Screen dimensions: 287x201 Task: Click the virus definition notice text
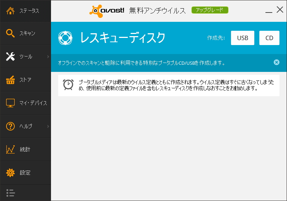tap(176, 85)
